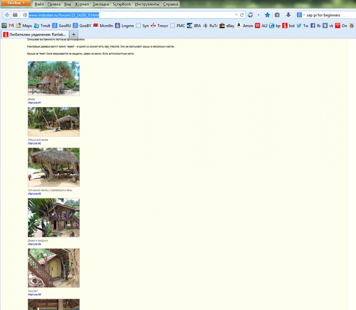Open the eBay bookmark
This screenshot has height=310, width=356.
[227, 26]
